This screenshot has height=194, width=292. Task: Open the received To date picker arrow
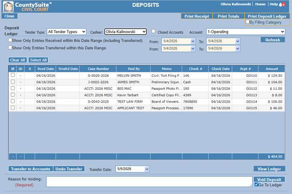237,41
